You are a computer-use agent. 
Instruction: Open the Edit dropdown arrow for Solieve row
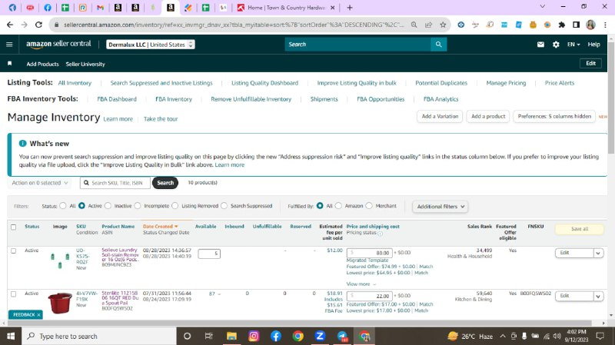point(598,253)
